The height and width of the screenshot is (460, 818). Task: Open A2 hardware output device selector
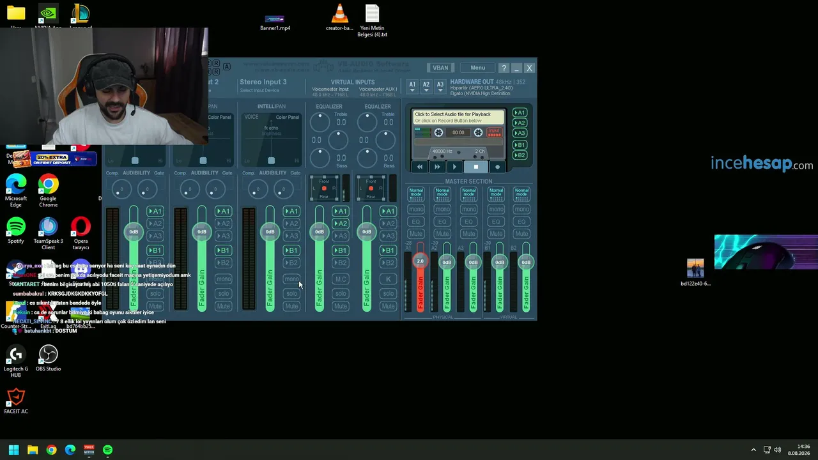tap(426, 86)
